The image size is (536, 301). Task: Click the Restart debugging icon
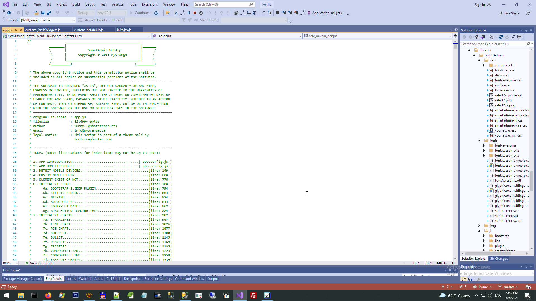[201, 13]
